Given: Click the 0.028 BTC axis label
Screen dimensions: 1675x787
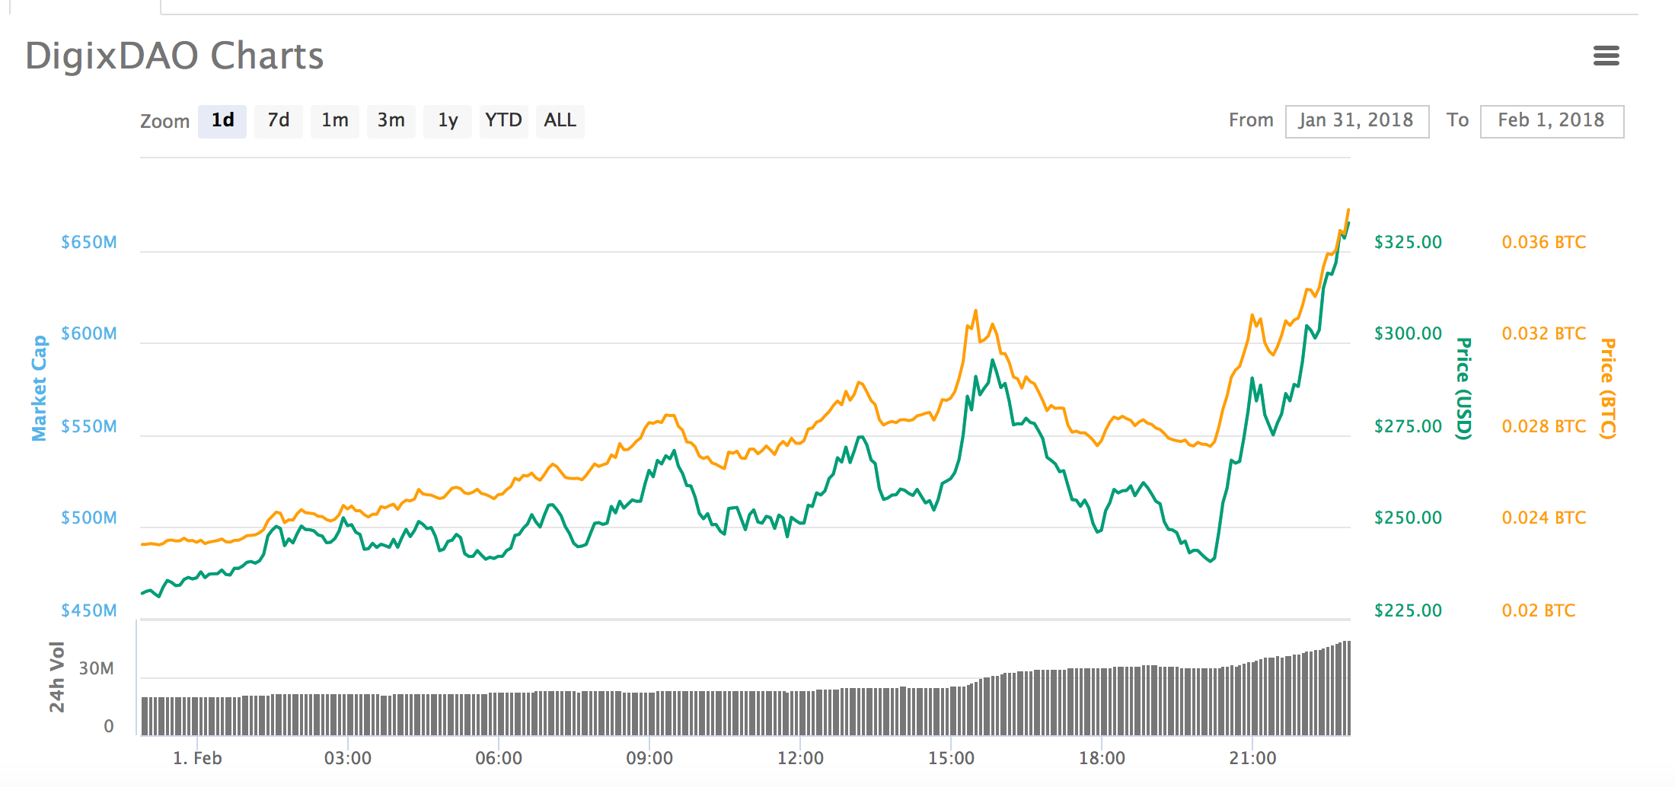Looking at the screenshot, I should 1544,426.
